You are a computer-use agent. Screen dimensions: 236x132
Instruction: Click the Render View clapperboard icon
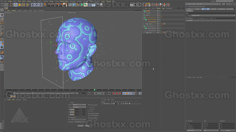coord(49,5)
